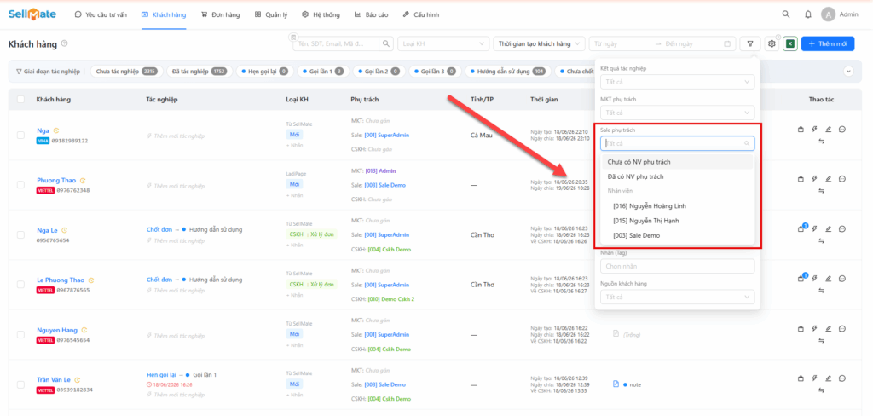Screen dimensions: 873x416
Task: Tick the checkbox for Nga Le
Action: (x=20, y=234)
